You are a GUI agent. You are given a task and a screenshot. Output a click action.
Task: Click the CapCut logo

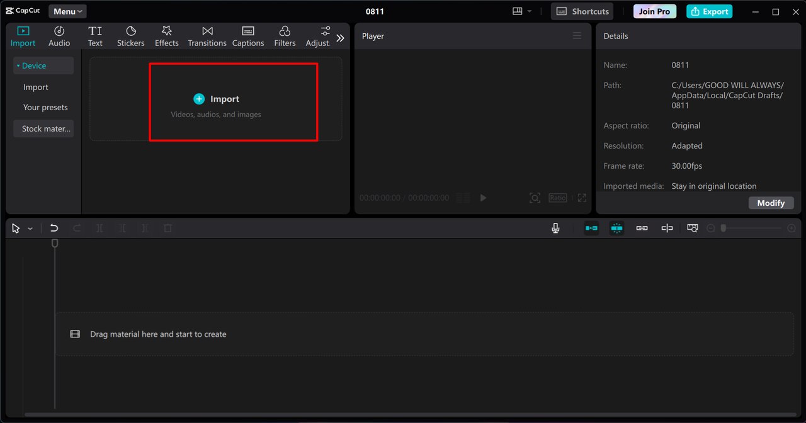click(23, 11)
